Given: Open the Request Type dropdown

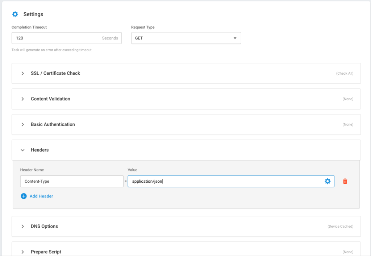Looking at the screenshot, I should pos(186,38).
